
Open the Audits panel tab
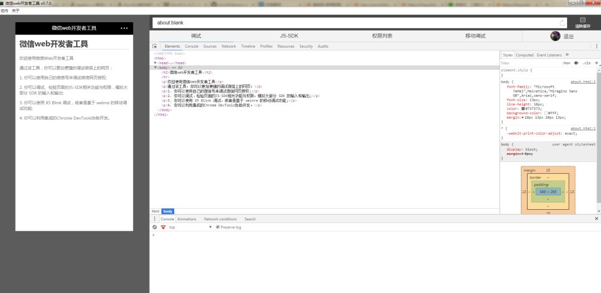(323, 46)
